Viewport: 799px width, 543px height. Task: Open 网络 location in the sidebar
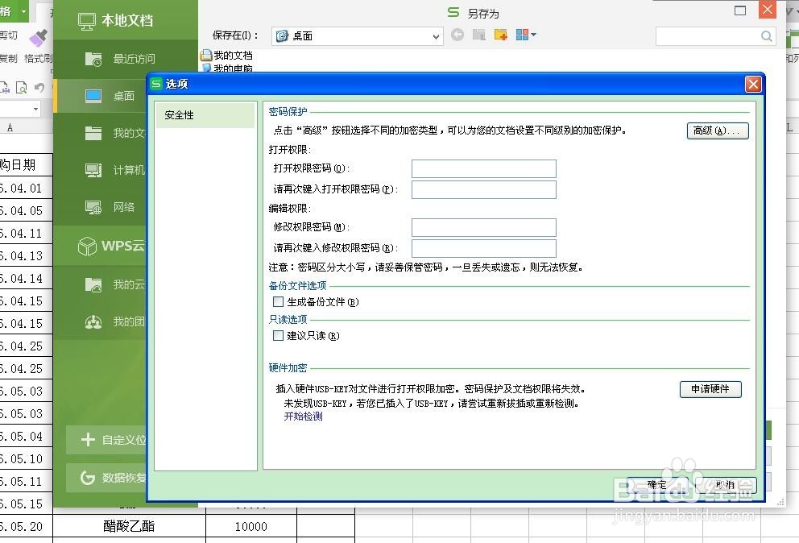[x=121, y=207]
